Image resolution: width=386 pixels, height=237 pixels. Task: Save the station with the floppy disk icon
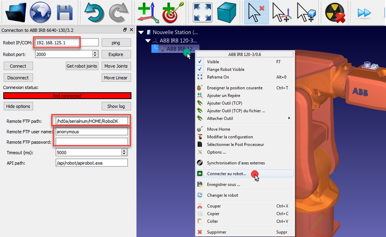click(65, 13)
